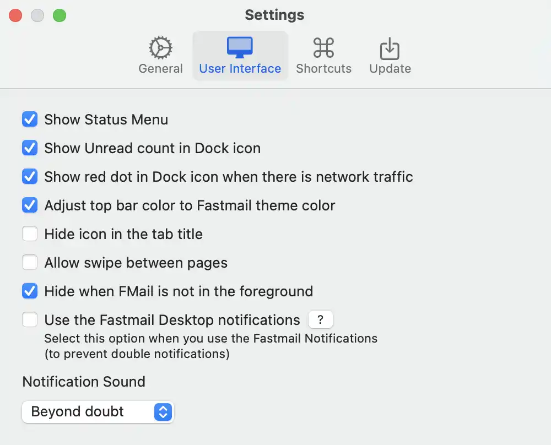551x445 pixels.
Task: Uncheck Show Unread count in Dock icon
Action: (30, 148)
